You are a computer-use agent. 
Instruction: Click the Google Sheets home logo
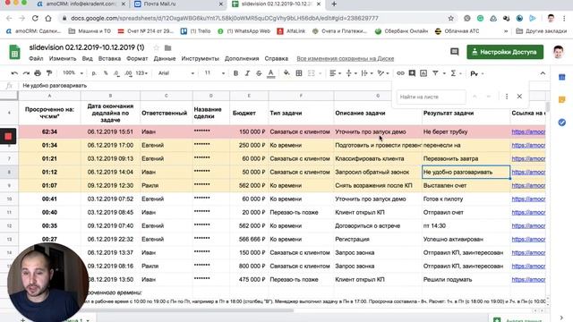coord(14,52)
